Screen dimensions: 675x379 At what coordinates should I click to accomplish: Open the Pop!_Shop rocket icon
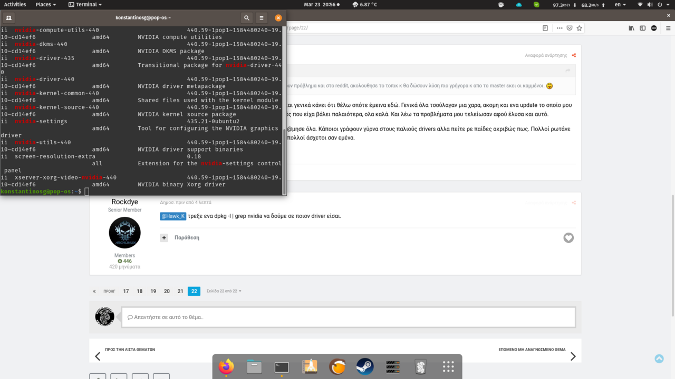tap(310, 366)
